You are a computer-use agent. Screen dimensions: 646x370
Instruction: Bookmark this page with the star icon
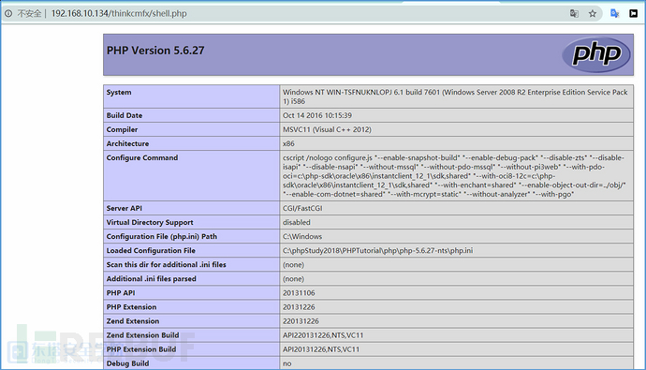(593, 14)
